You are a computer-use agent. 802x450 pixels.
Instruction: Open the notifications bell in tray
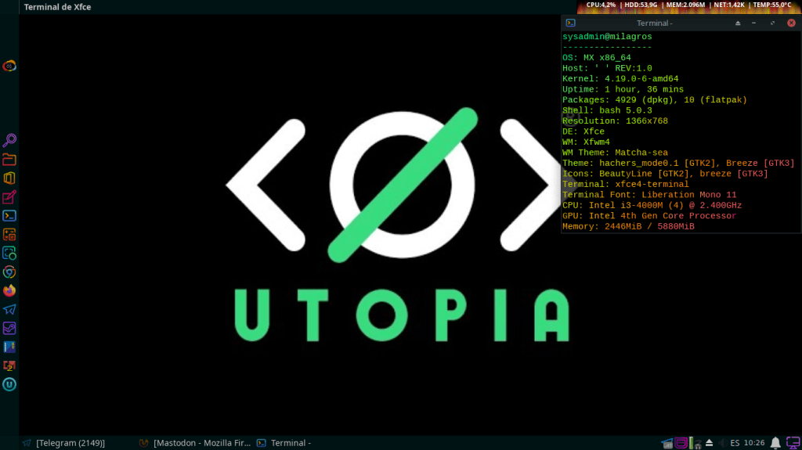(775, 443)
